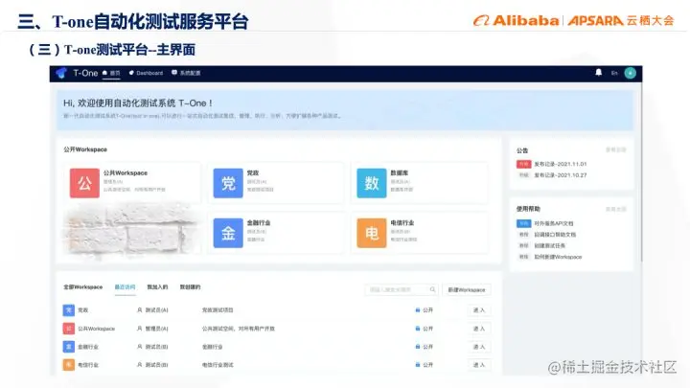Screen dimensions: 690x388
Task: Click the 公开Workspace section heading
Action: [85, 149]
